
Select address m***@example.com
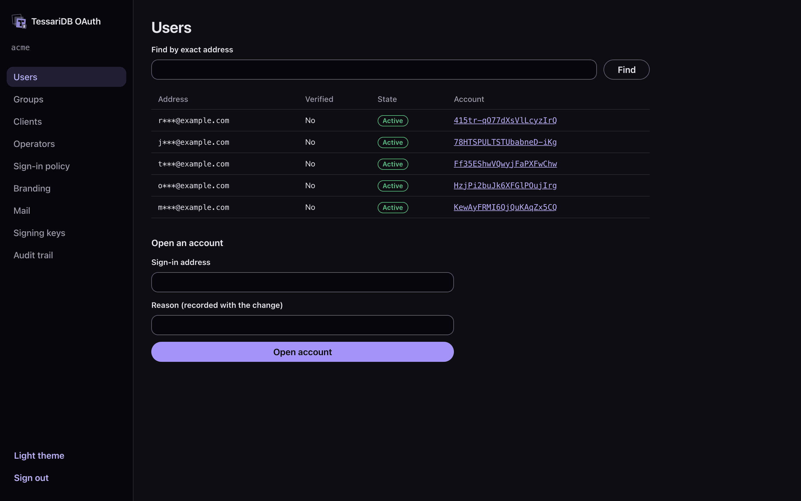click(x=193, y=207)
